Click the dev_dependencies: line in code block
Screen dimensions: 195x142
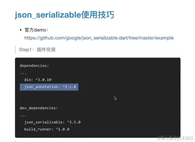click(x=39, y=108)
